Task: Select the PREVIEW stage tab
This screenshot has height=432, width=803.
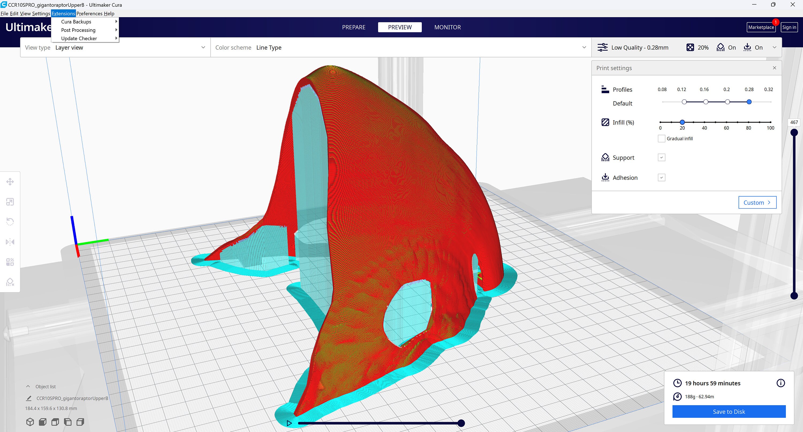Action: [400, 27]
